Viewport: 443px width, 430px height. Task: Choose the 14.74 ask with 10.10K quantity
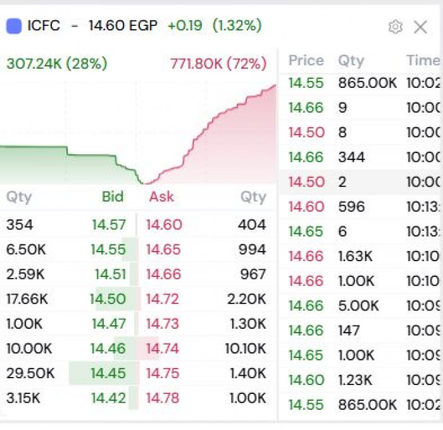point(164,348)
